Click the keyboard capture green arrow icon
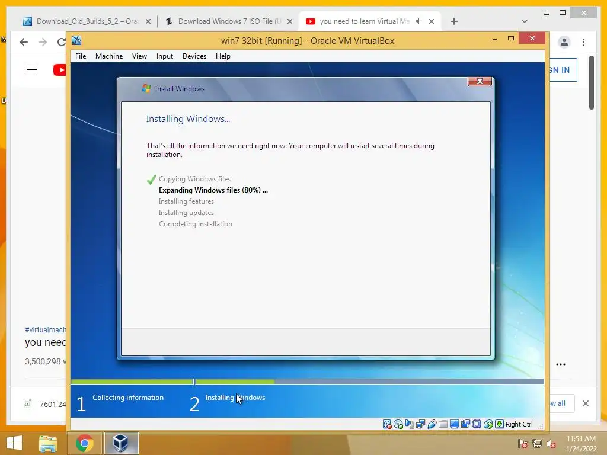The height and width of the screenshot is (455, 607). [499, 424]
